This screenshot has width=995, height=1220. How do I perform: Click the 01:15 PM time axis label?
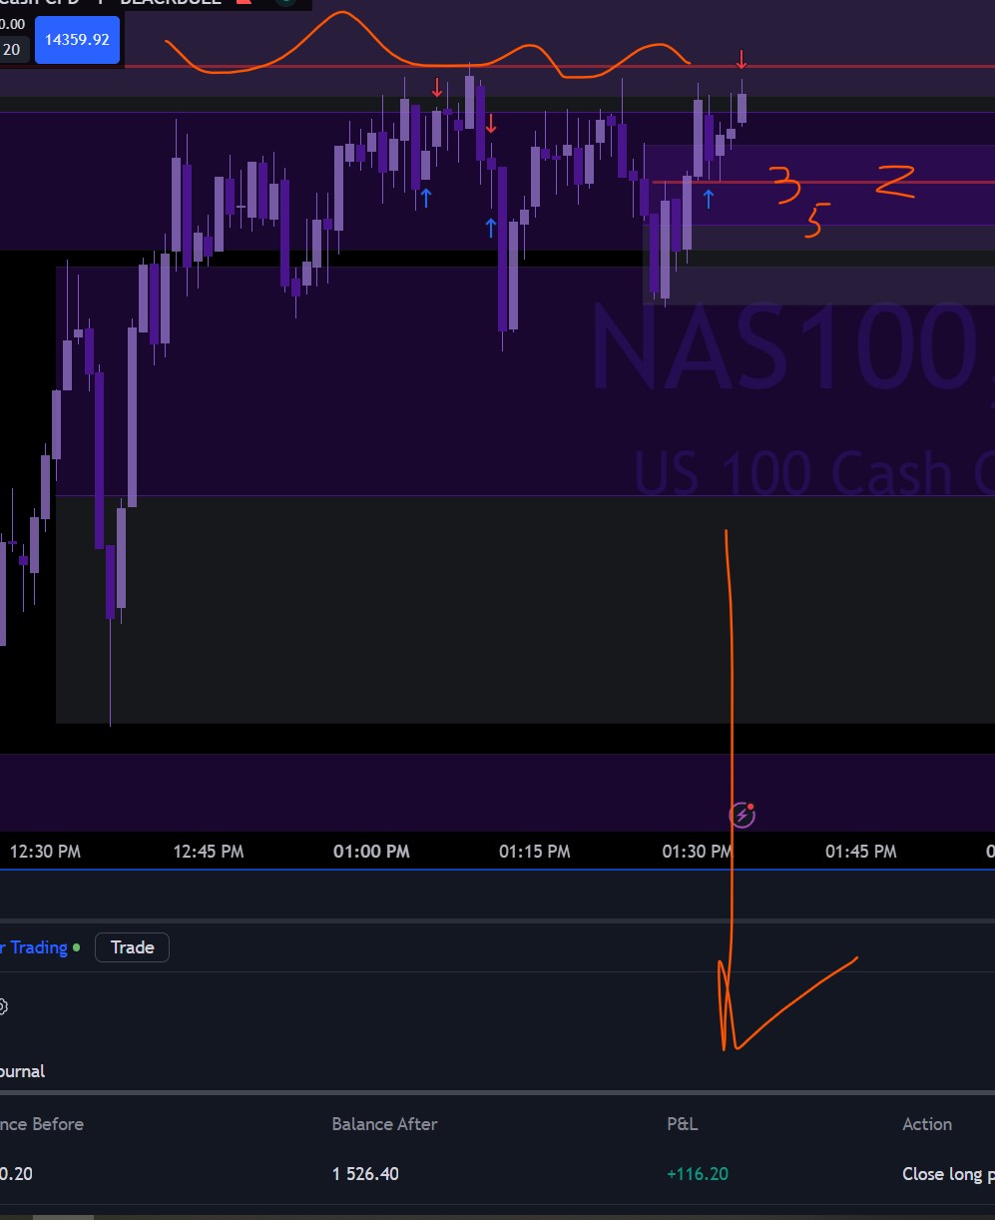(535, 852)
